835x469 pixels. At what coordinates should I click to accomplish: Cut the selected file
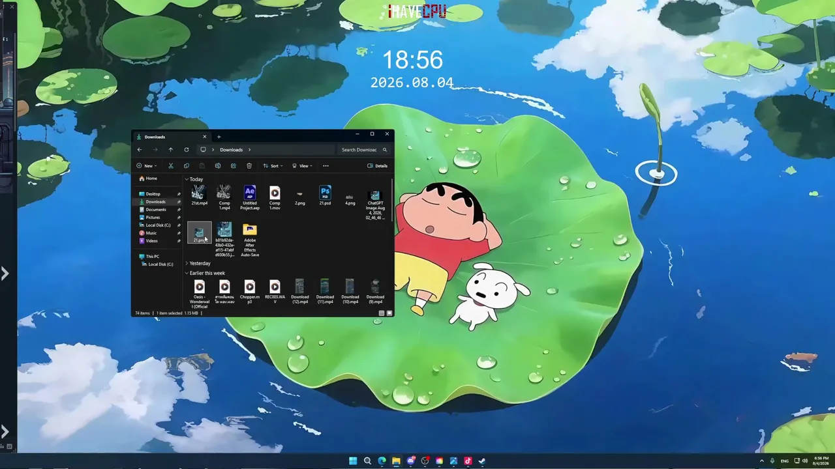171,166
